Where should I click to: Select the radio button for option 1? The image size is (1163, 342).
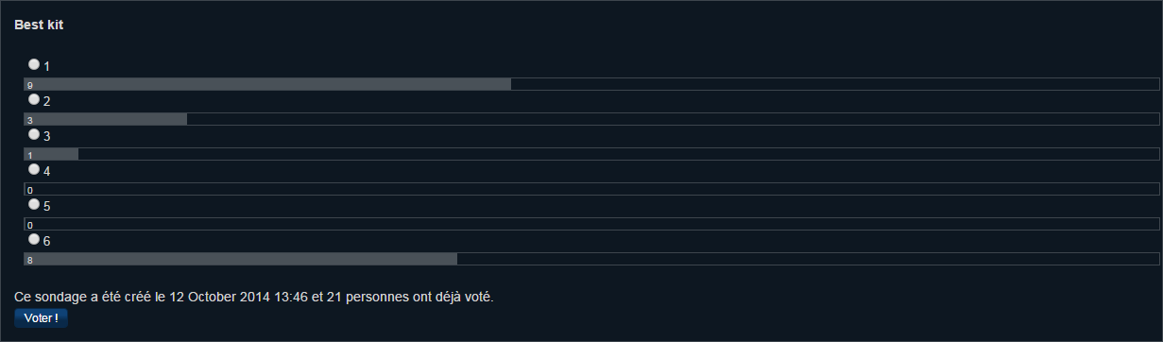click(x=34, y=64)
